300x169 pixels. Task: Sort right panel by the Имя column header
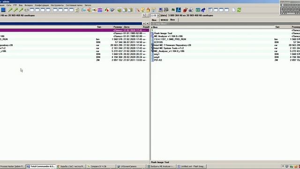213,27
